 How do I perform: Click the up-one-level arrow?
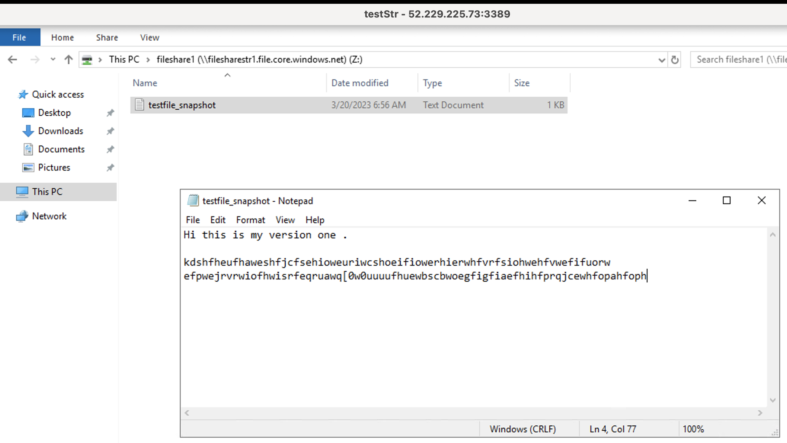(x=68, y=59)
